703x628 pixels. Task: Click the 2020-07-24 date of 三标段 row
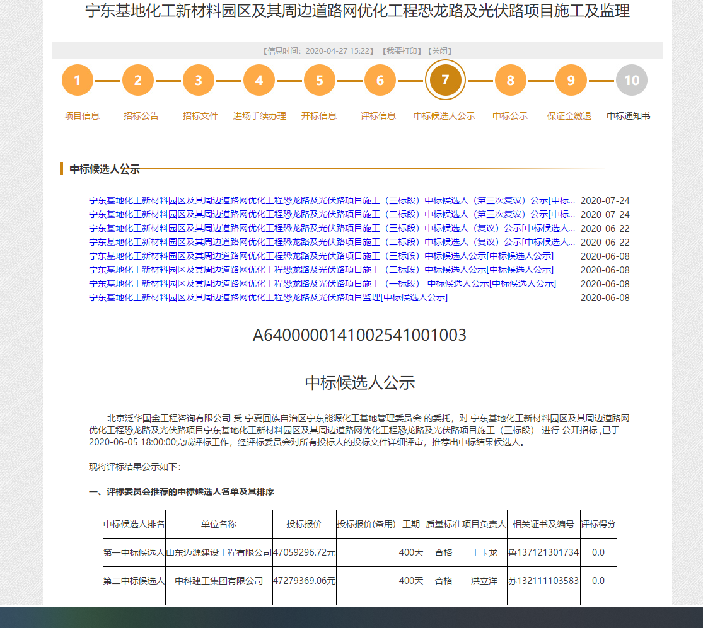tap(605, 200)
